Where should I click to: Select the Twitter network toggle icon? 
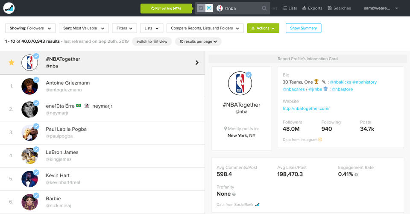pyautogui.click(x=201, y=8)
